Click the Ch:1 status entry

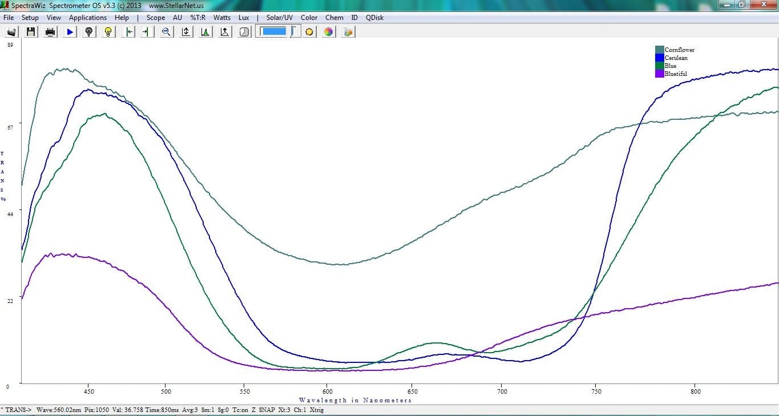300,410
